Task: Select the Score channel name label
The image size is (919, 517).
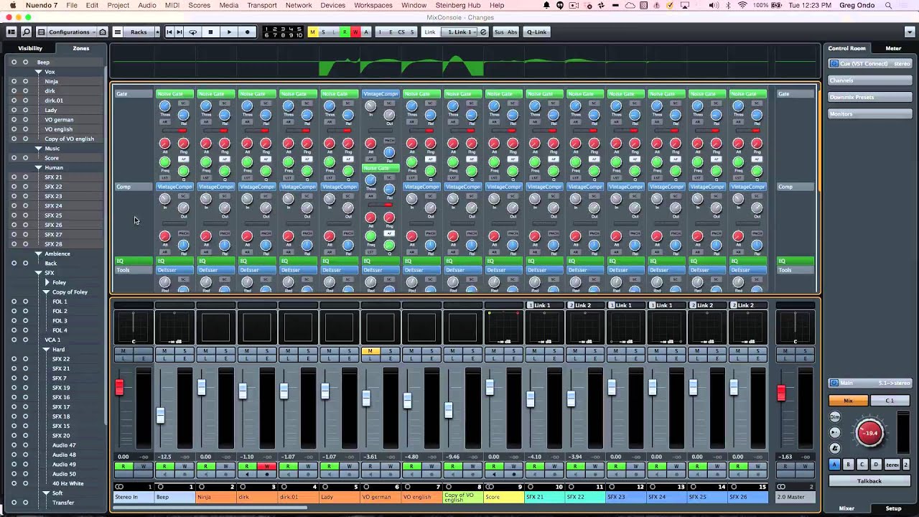Action: point(503,497)
